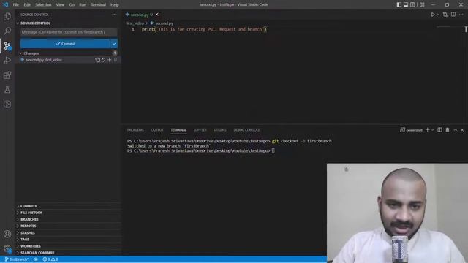468x263 pixels.
Task: Toggle primary side bar layout button
Action: tap(399, 5)
